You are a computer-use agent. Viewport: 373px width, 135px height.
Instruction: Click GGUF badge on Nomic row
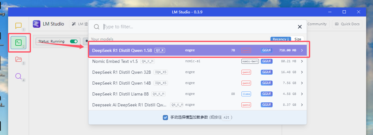coord(267,61)
